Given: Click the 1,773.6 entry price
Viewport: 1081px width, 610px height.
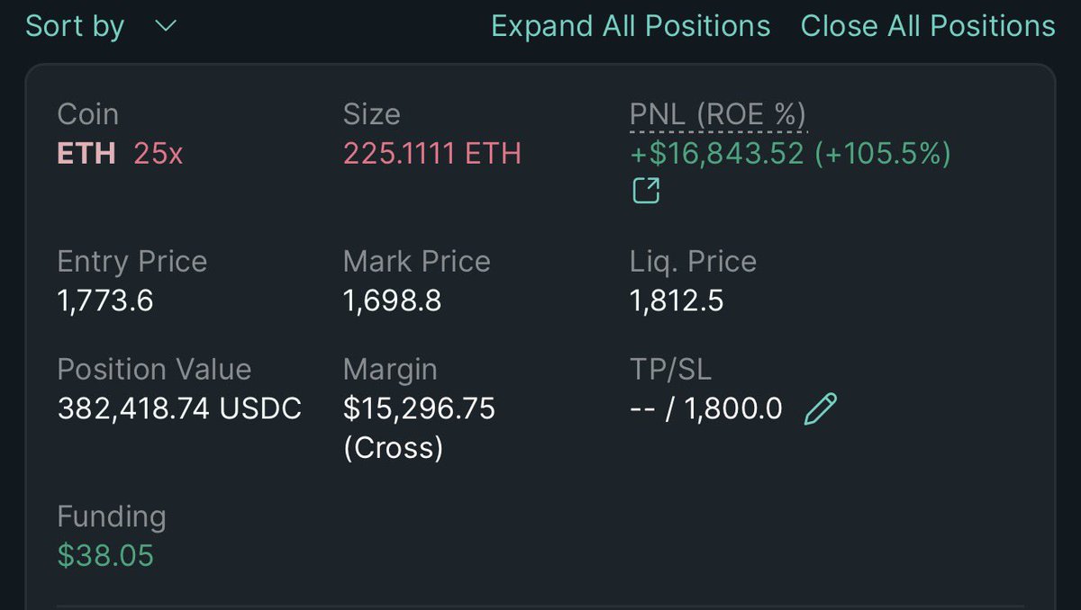Looking at the screenshot, I should (105, 301).
